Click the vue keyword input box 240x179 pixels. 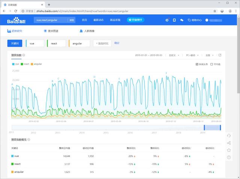point(35,43)
